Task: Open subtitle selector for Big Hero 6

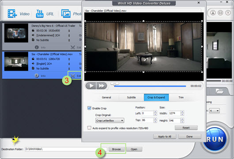Action: point(69,40)
